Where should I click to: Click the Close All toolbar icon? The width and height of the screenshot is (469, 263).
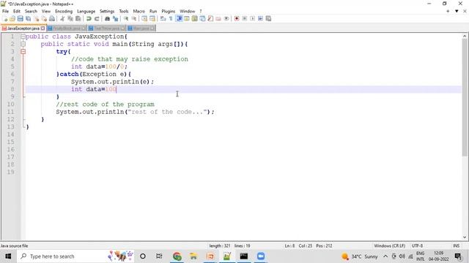(x=44, y=18)
